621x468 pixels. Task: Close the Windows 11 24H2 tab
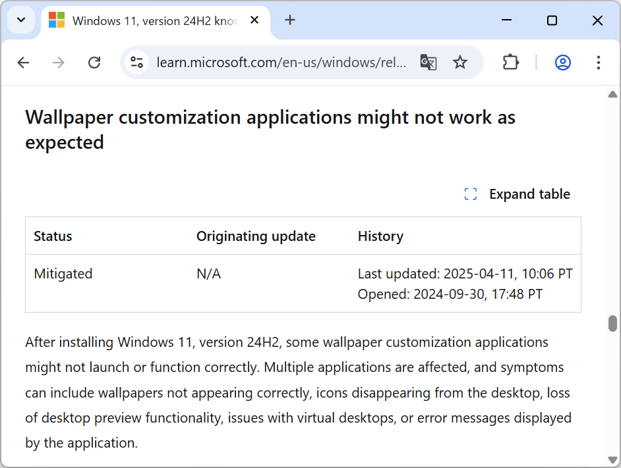254,20
